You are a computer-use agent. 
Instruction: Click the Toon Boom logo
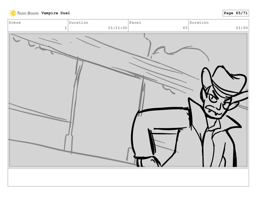tap(24, 13)
